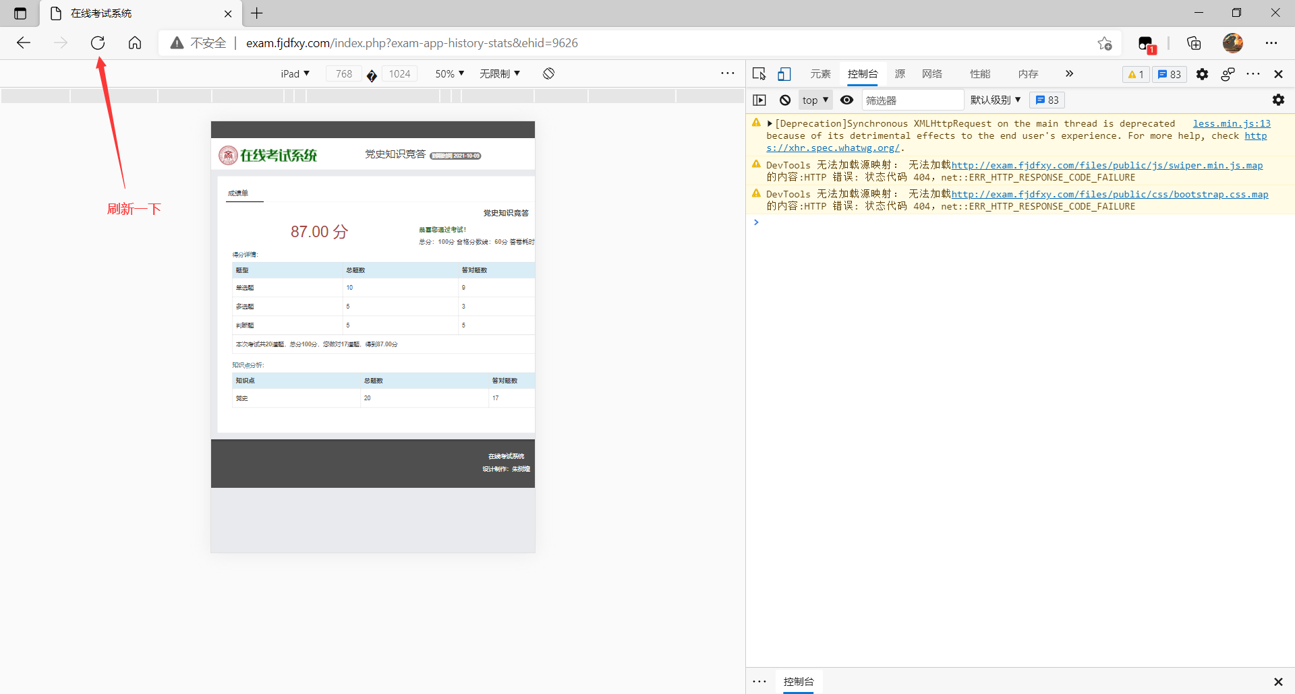Click the width field showing 768
The image size is (1295, 694).
344,73
